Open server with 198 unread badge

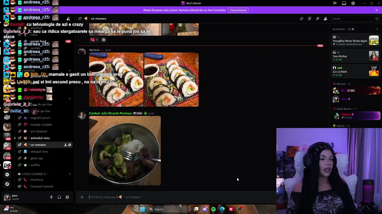pos(7,136)
